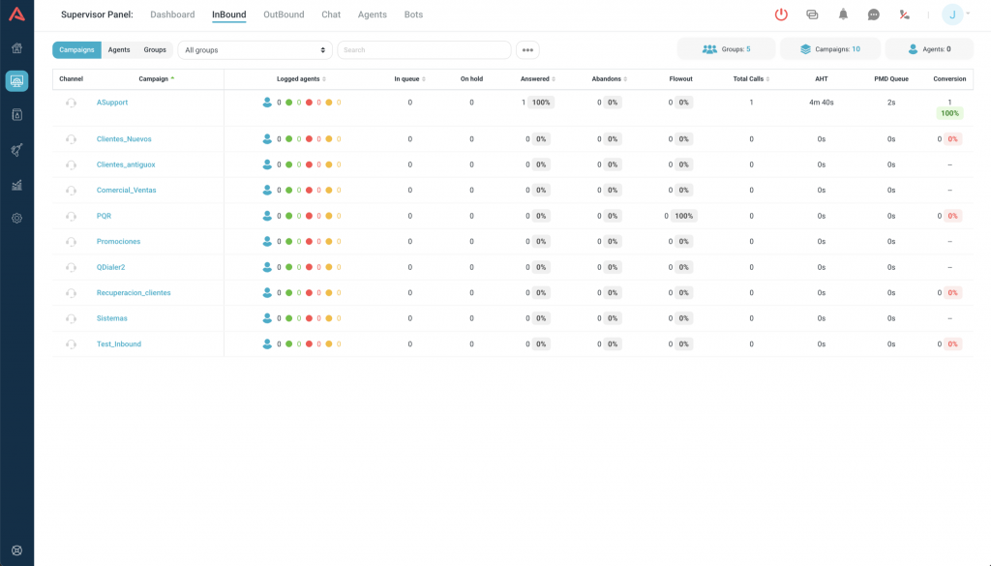Open the notifications bell
Image resolution: width=991 pixels, height=566 pixels.
pos(843,15)
